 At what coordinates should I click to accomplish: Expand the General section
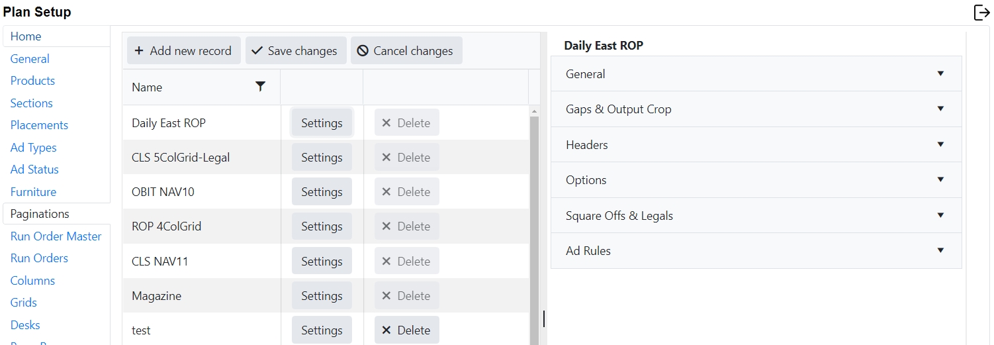tap(756, 74)
